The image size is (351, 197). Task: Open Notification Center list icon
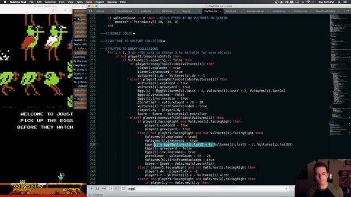pos(345,2)
